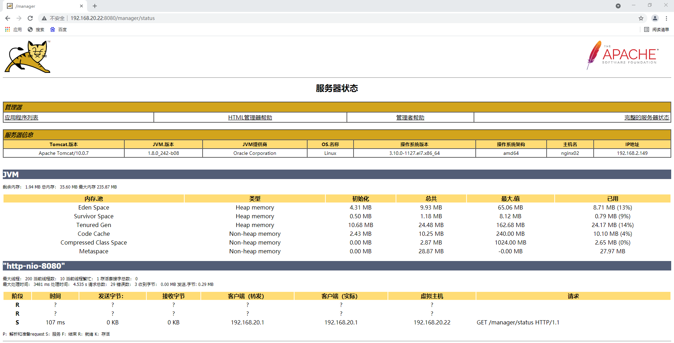Click the 8.71 MB (13%) used value
The width and height of the screenshot is (674, 343).
(x=613, y=207)
